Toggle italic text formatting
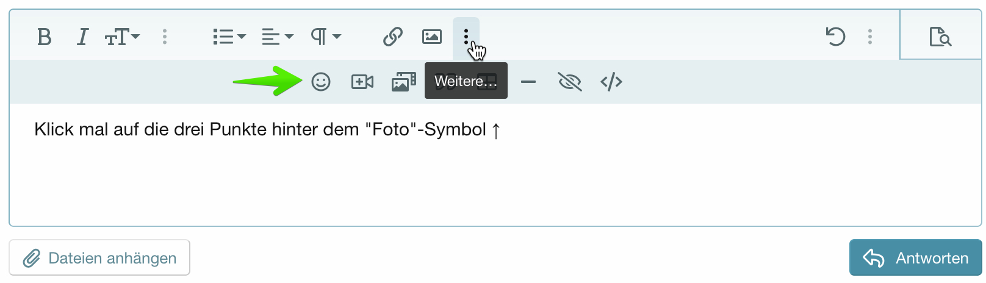Screen dimensions: 986x283 [82, 37]
